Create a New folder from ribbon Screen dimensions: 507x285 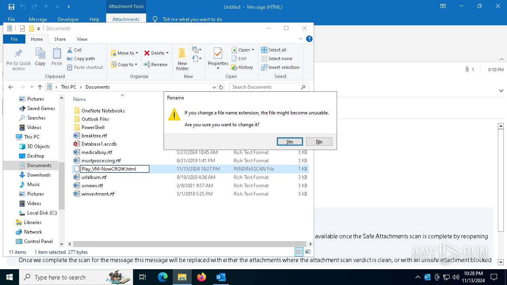182,59
